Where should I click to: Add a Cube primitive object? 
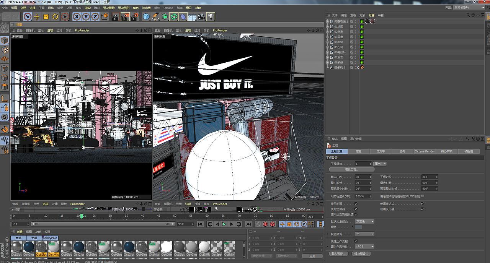146,16
